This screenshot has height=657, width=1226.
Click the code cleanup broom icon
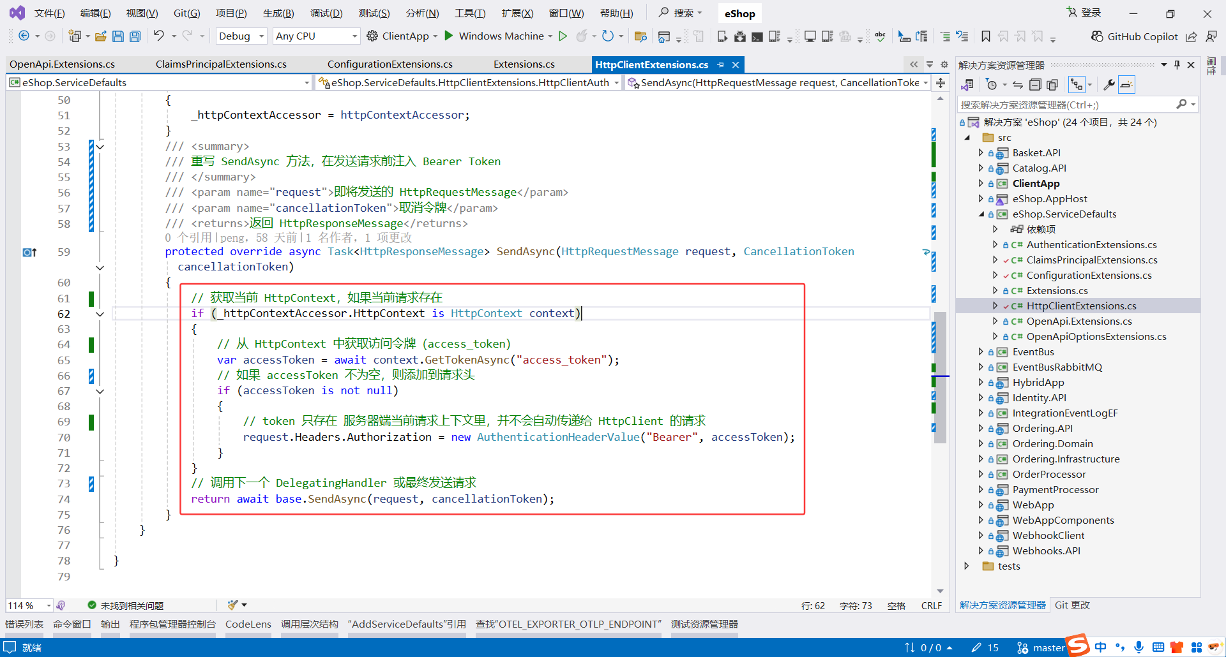point(233,605)
